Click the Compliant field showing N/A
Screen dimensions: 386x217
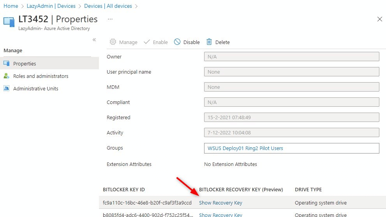tap(291, 102)
